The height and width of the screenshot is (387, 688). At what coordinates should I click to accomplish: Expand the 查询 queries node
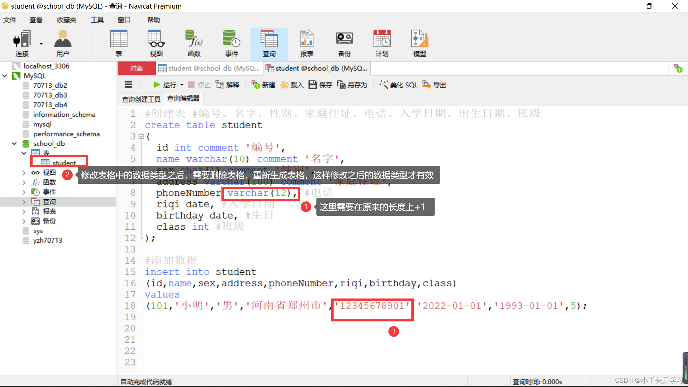(24, 202)
